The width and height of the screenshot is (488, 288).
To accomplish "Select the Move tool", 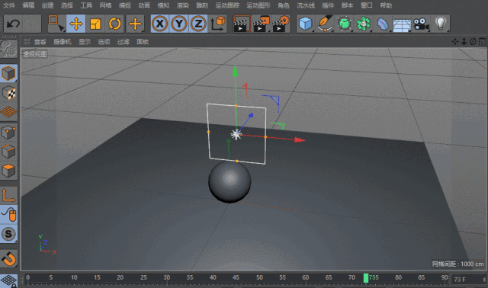I will (76, 24).
